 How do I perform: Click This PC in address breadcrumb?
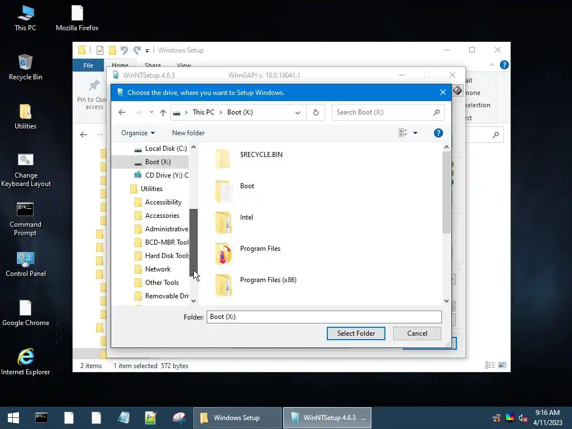click(203, 112)
